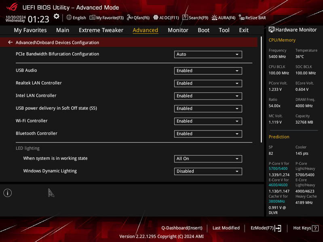This screenshot has height=242, width=323.
Task: Launch AI OC(F11) brain icon
Action: tap(156, 17)
